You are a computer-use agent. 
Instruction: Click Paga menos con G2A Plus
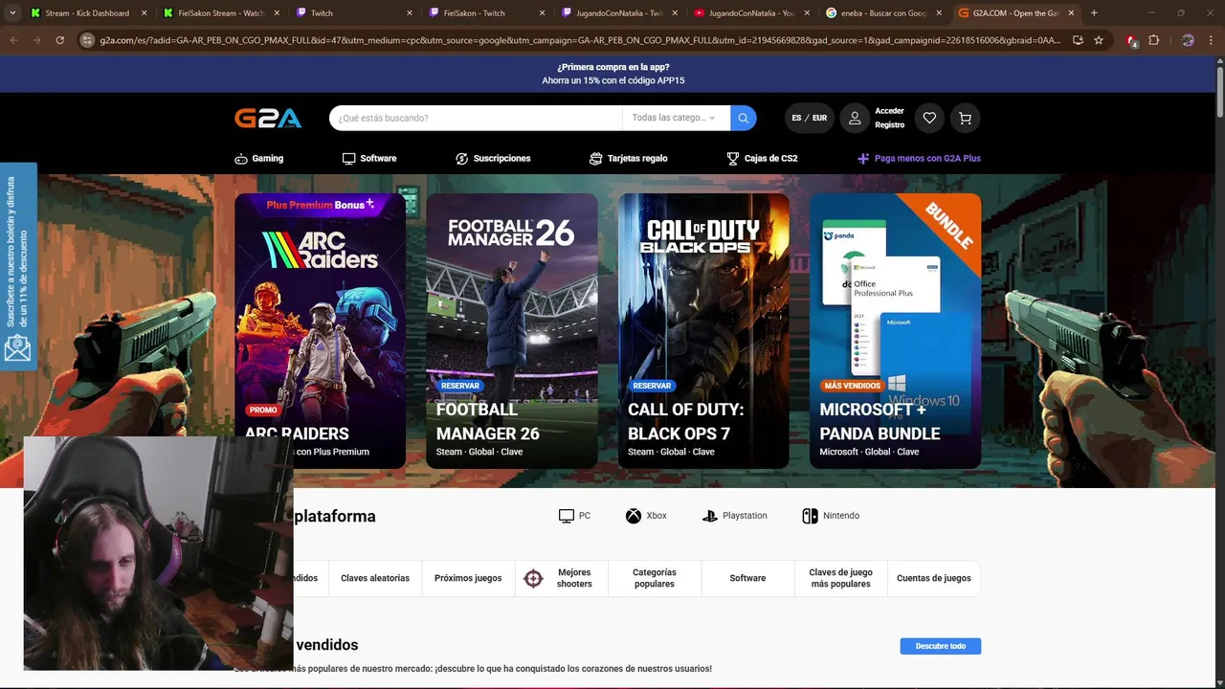pos(919,158)
